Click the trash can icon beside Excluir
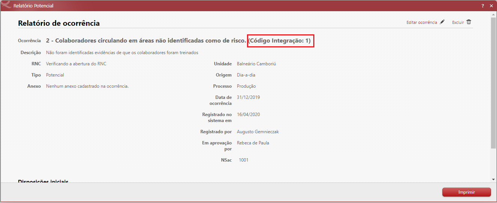 pyautogui.click(x=469, y=22)
